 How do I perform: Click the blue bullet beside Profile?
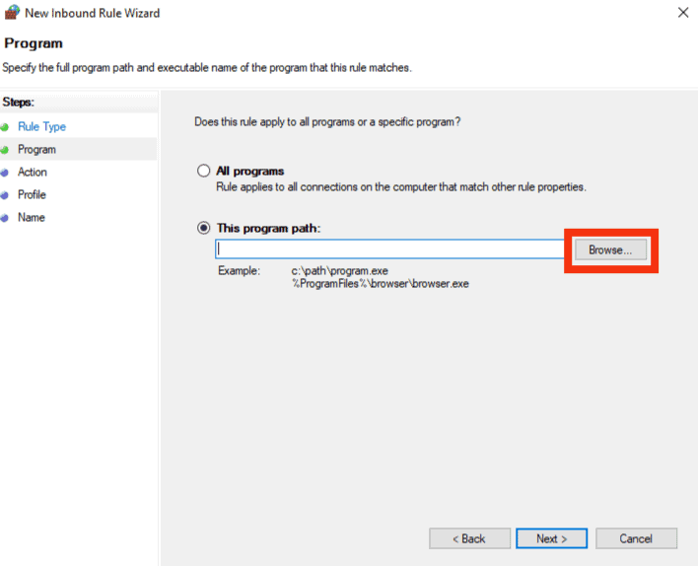(5, 195)
